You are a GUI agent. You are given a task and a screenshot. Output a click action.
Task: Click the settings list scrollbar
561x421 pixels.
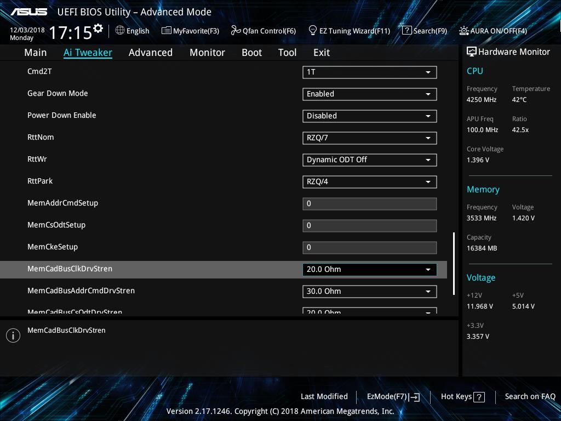[454, 264]
